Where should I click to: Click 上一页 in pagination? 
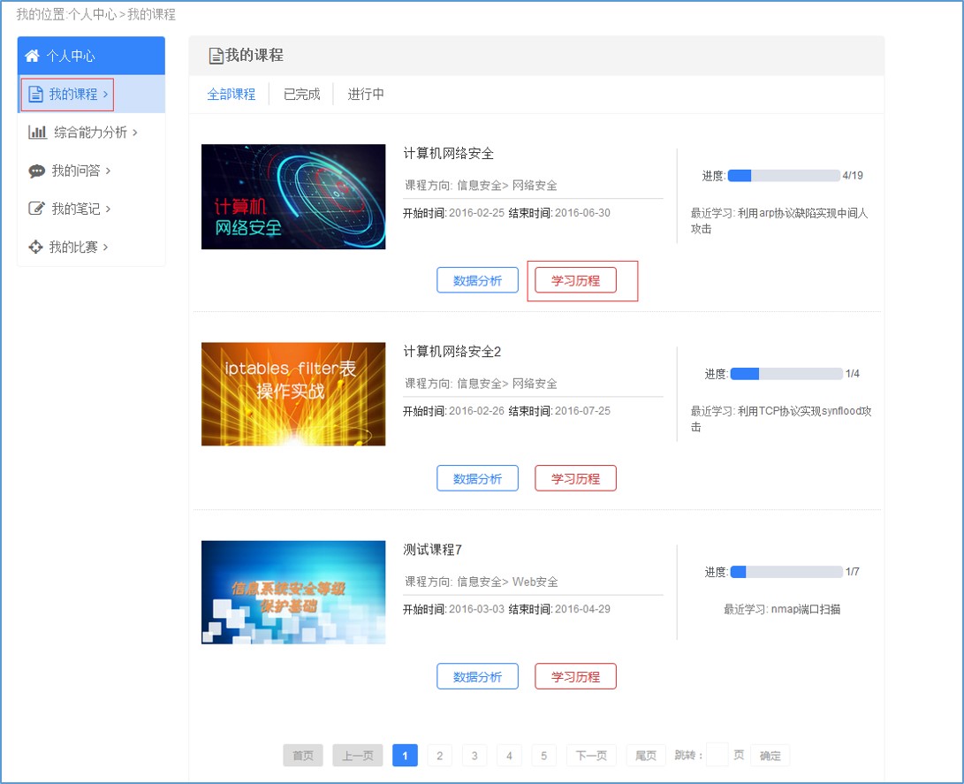(357, 755)
